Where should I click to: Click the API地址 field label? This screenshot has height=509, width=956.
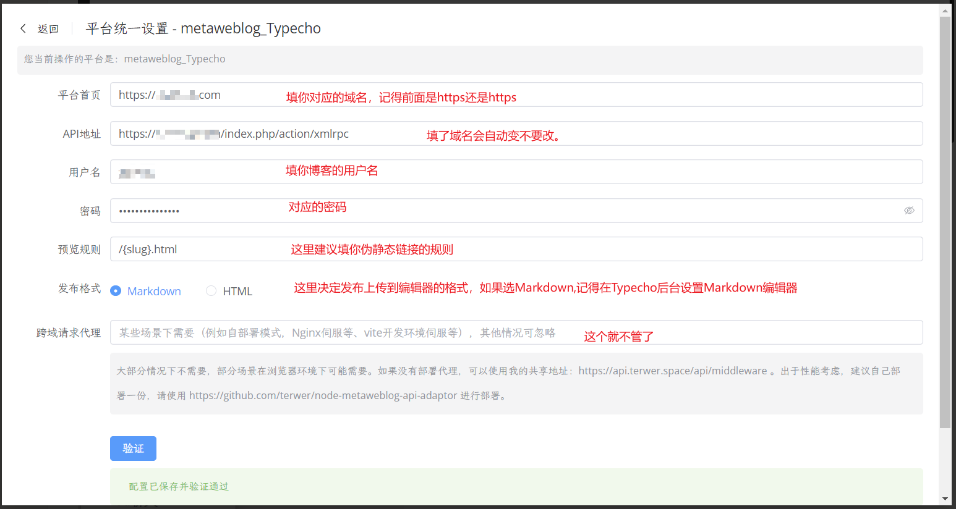point(82,134)
